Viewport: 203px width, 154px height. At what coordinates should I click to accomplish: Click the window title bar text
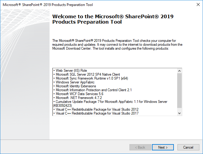point(48,5)
